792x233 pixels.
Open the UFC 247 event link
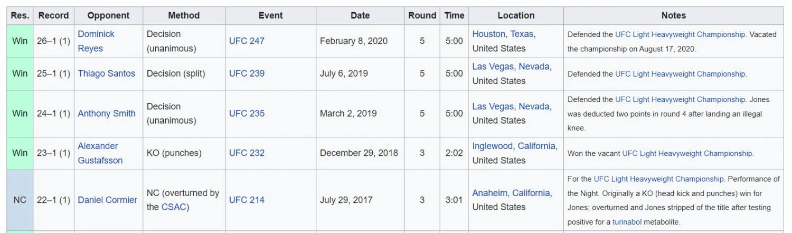[247, 41]
